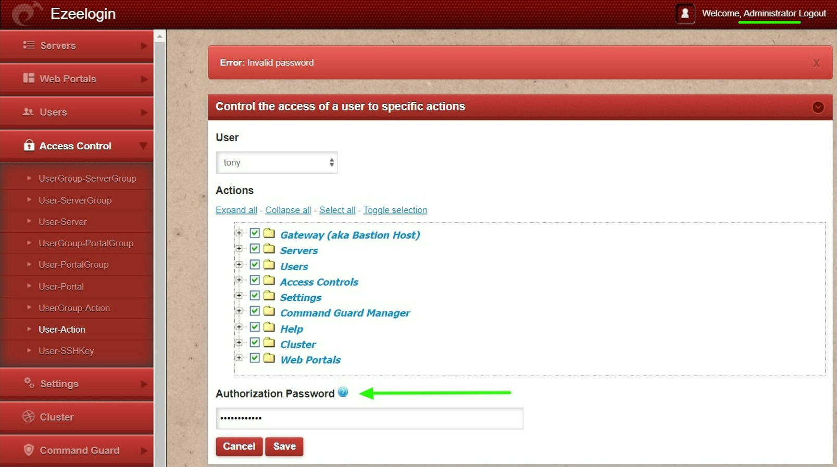Dismiss the Invalid password error banner
Viewport: 837px width, 467px height.
pos(816,64)
